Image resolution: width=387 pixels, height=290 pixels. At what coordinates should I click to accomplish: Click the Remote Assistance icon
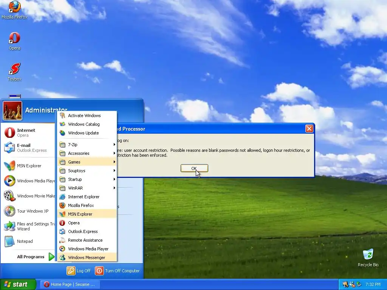click(62, 240)
